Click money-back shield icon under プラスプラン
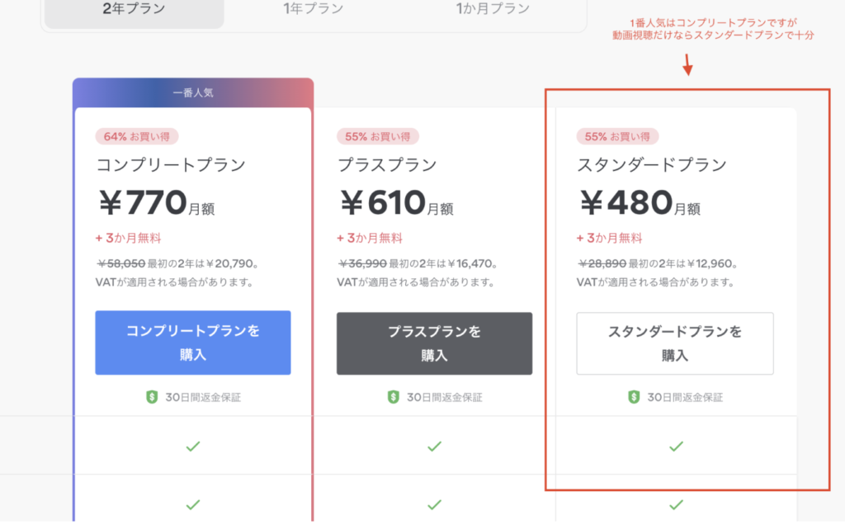Viewport: 845px width, 525px height. point(394,397)
